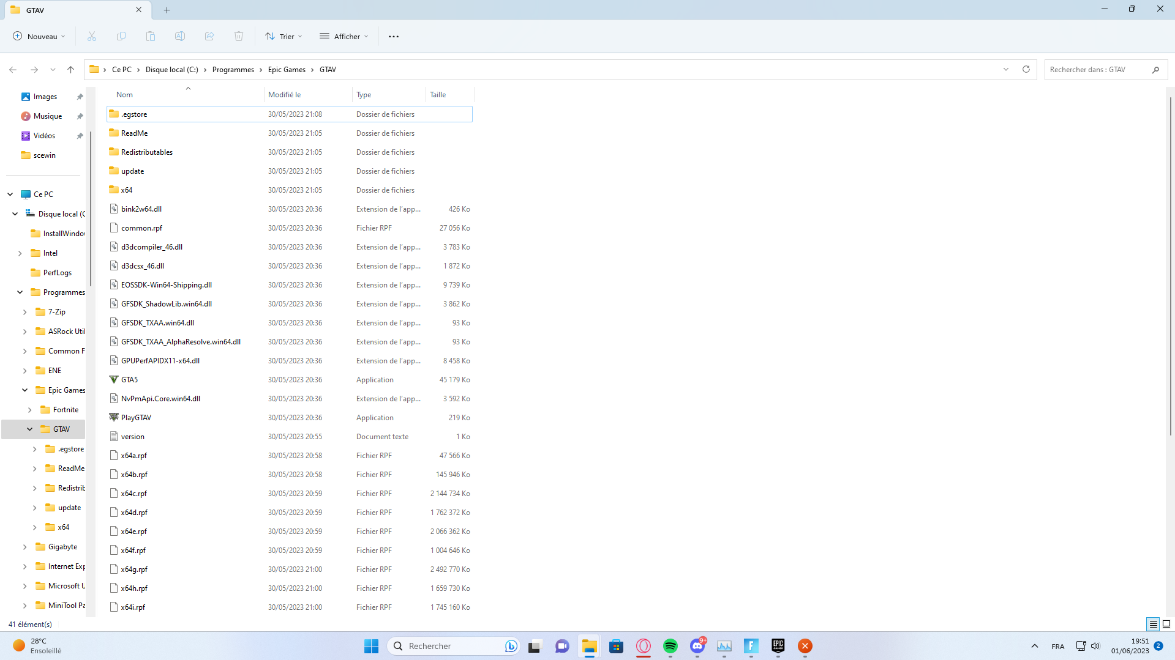The width and height of the screenshot is (1175, 660).
Task: Navigate to Epic Games via the breadcrumb
Action: [x=286, y=69]
